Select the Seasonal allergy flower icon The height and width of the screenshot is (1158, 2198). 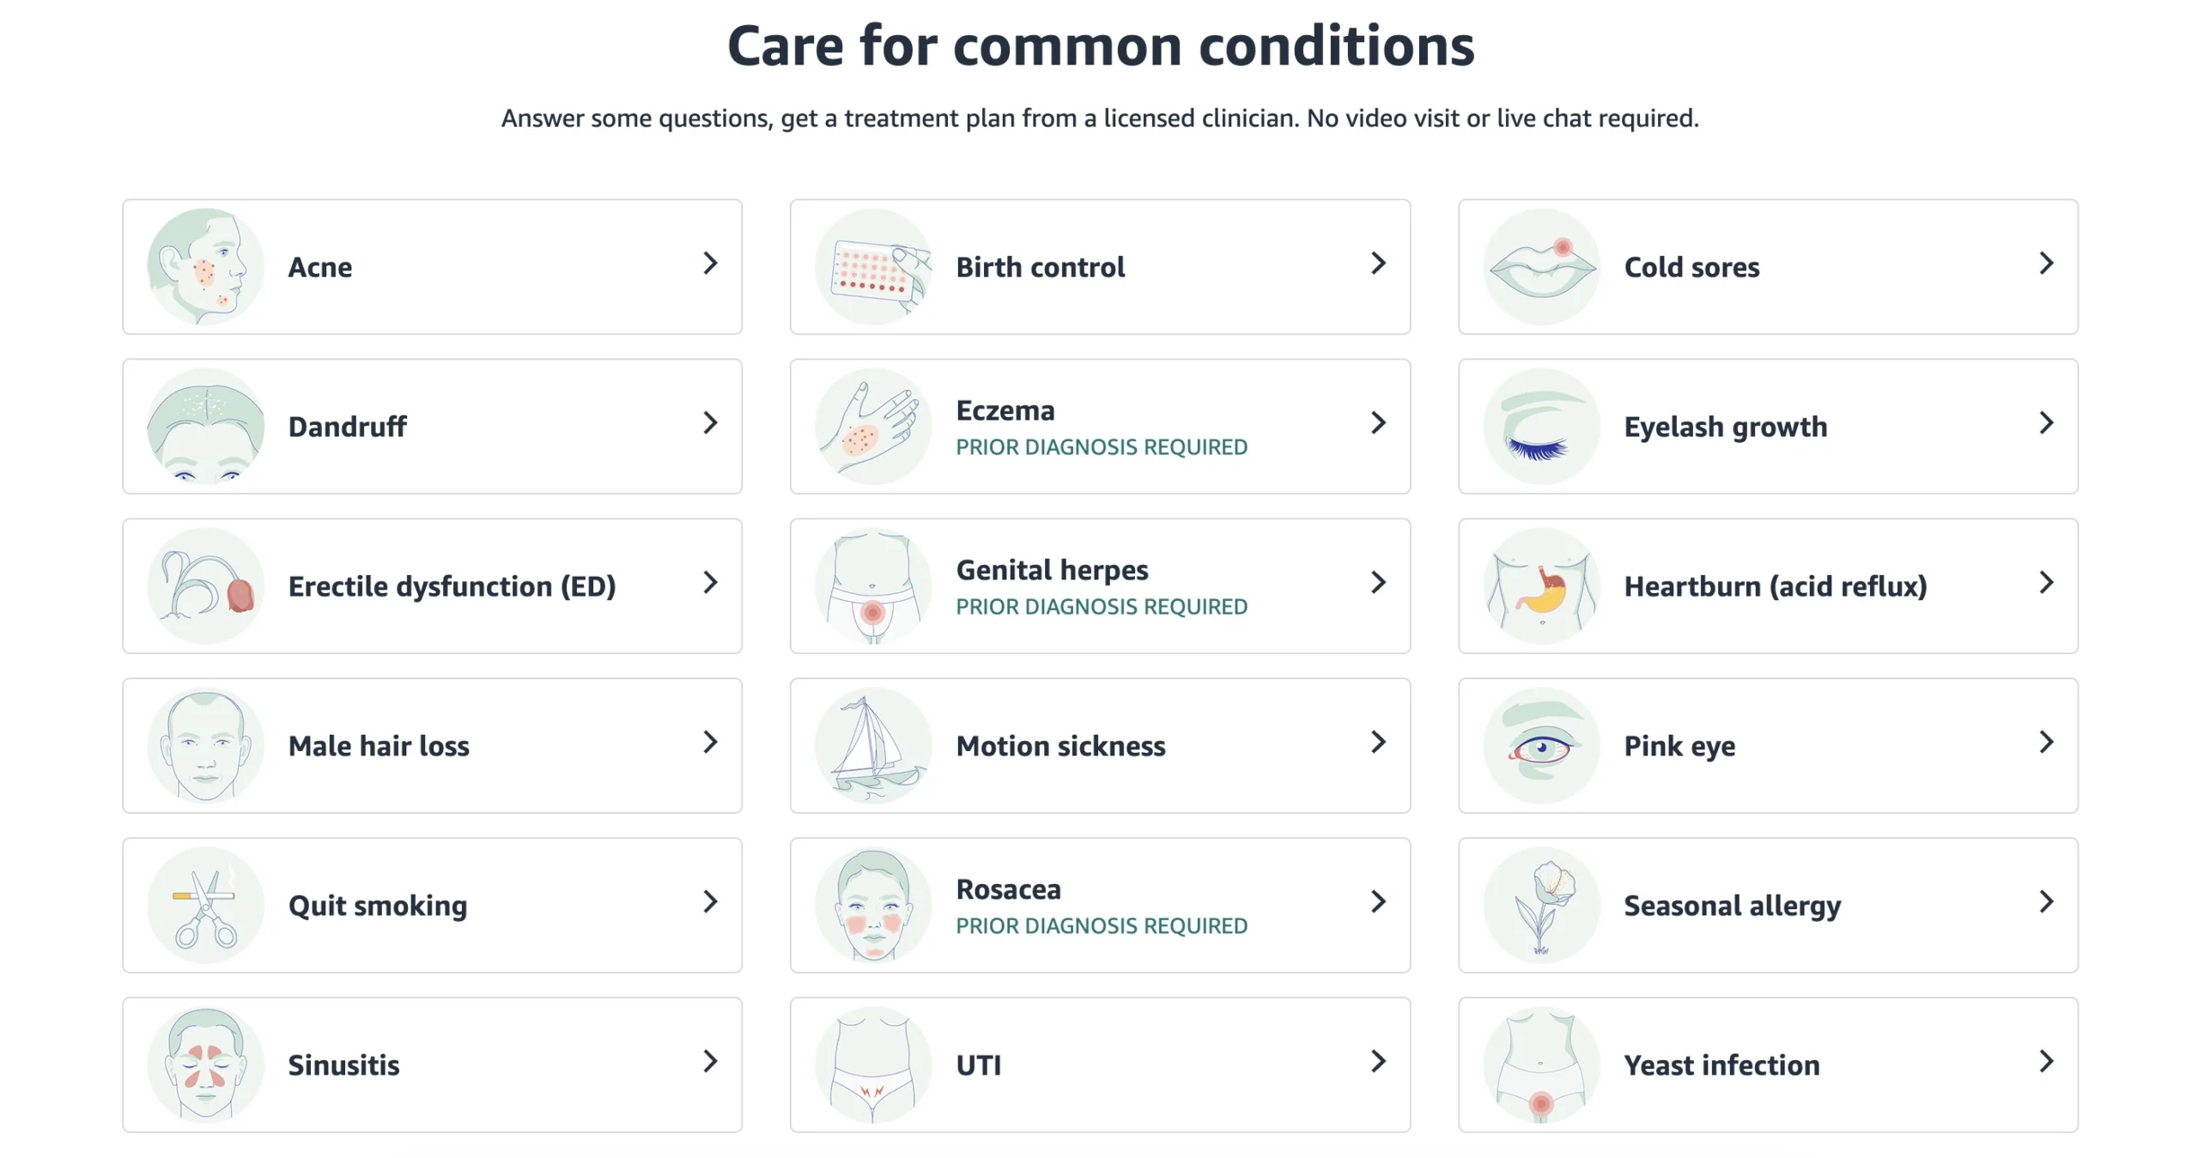pos(1541,905)
